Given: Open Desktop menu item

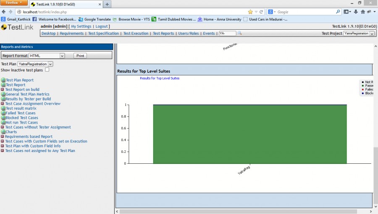Looking at the screenshot, I should coord(48,34).
